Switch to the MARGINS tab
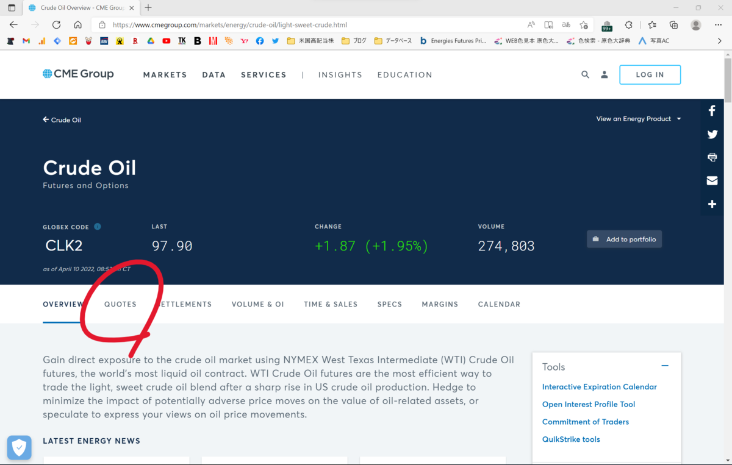732x465 pixels. pos(440,304)
